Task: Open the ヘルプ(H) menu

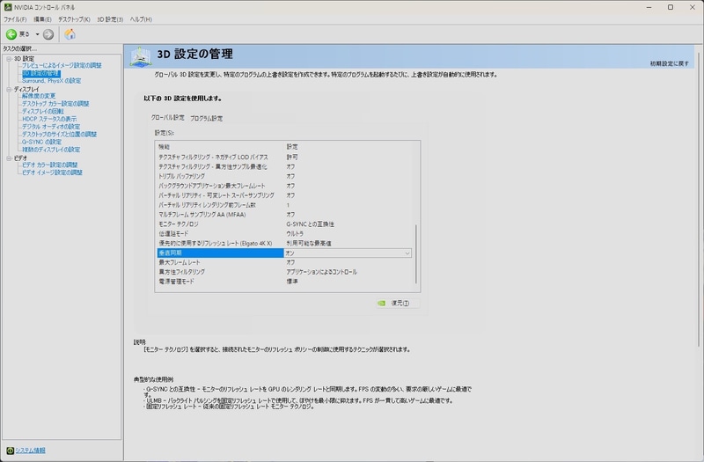Action: point(141,19)
